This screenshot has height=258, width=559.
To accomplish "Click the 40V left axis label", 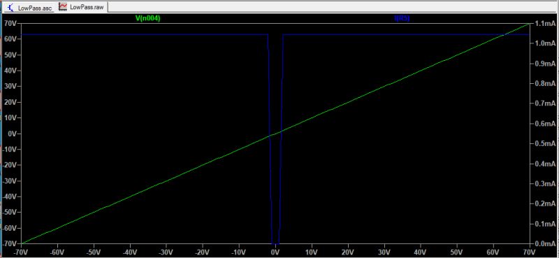I will click(11, 71).
